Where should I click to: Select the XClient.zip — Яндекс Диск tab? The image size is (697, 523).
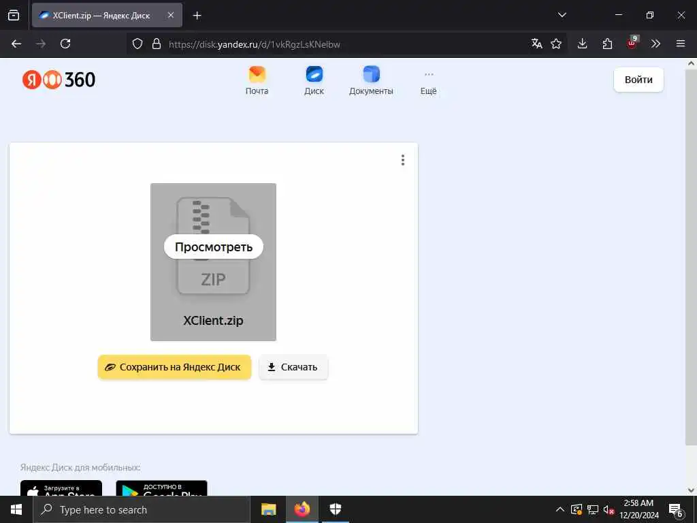click(x=107, y=15)
